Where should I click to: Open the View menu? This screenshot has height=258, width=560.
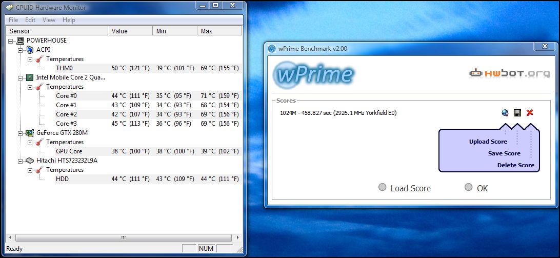click(x=49, y=20)
